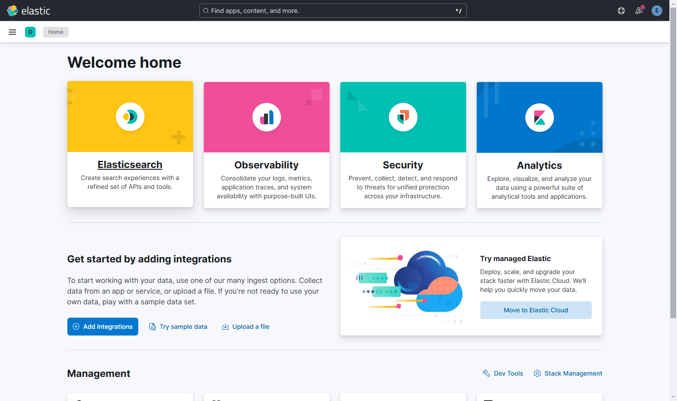This screenshot has width=677, height=401.
Task: Open the Analytics solution card
Action: coord(540,145)
